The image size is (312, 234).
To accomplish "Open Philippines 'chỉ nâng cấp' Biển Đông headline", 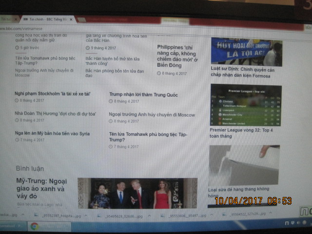I will coord(176,57).
